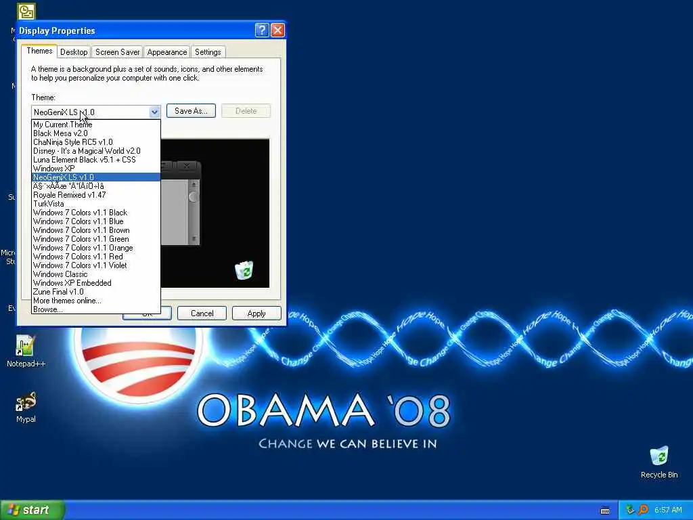Pick Windows 7 Colors v1.1 Violet
This screenshot has width=693, height=520.
[x=96, y=265]
